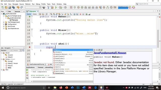The width and height of the screenshot is (161, 90).
Task: Click the garbage collection icon beside memory bar
Action: [x=130, y=7]
